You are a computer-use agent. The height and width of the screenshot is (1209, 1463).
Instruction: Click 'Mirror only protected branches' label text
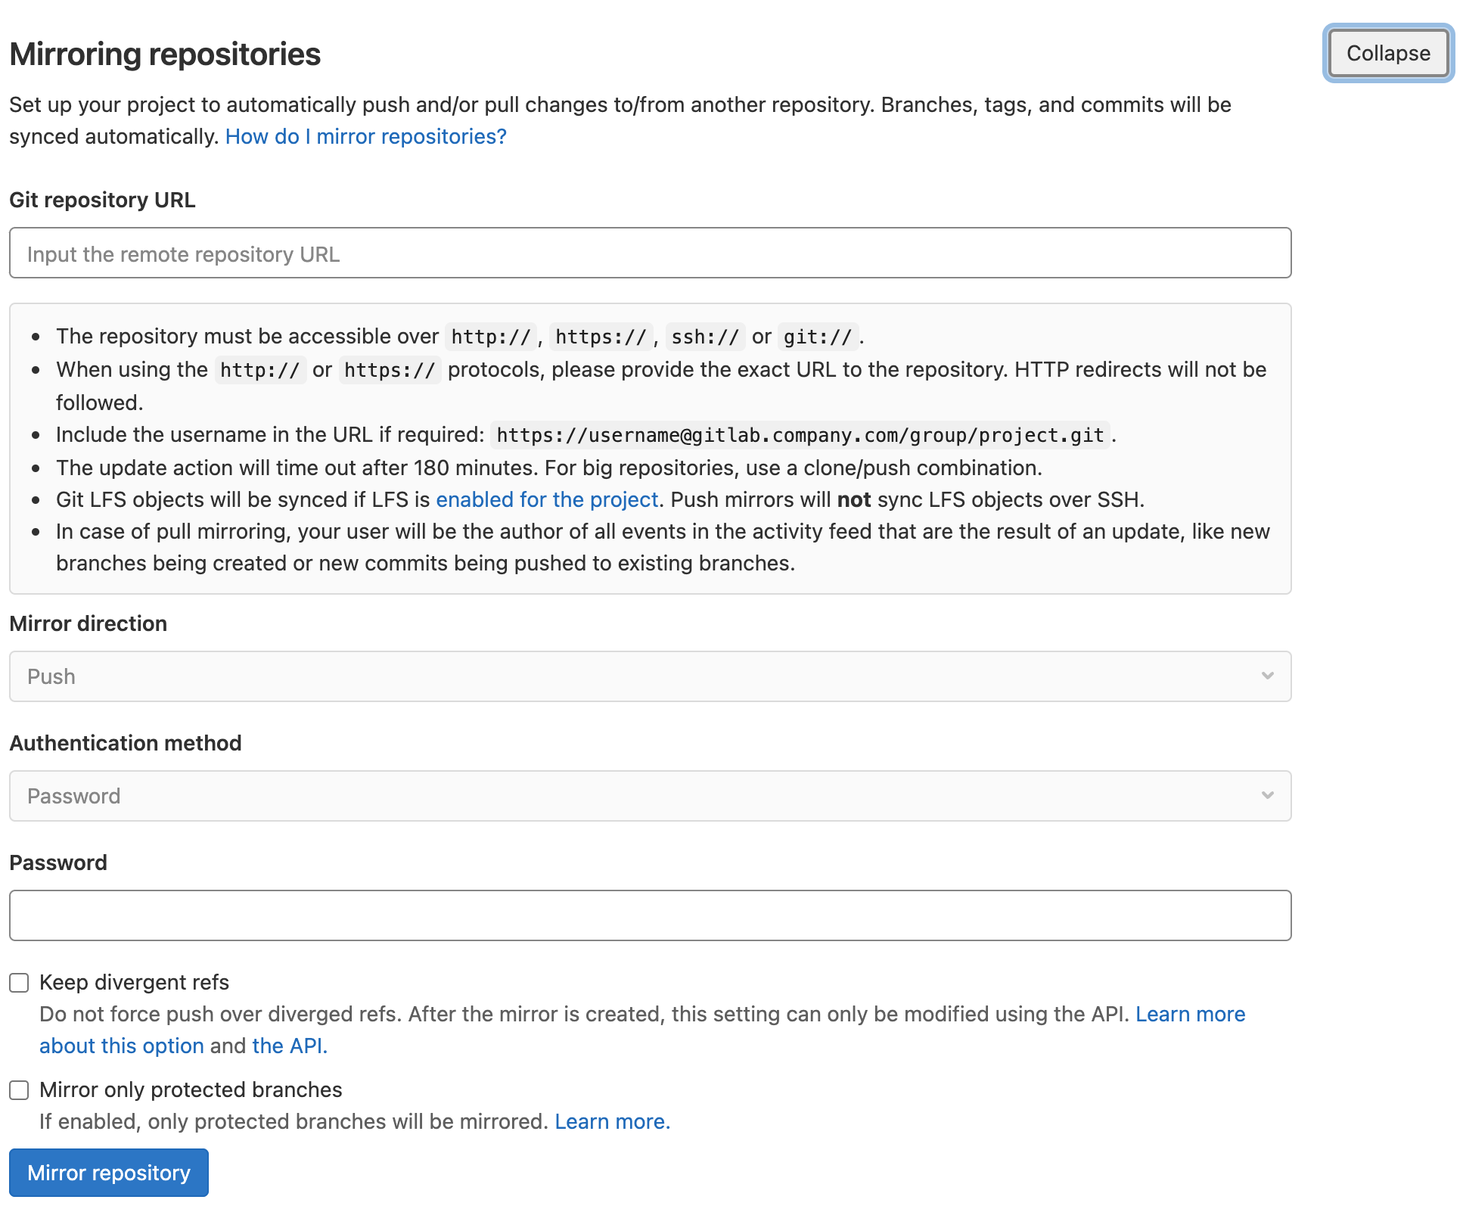(x=191, y=1090)
